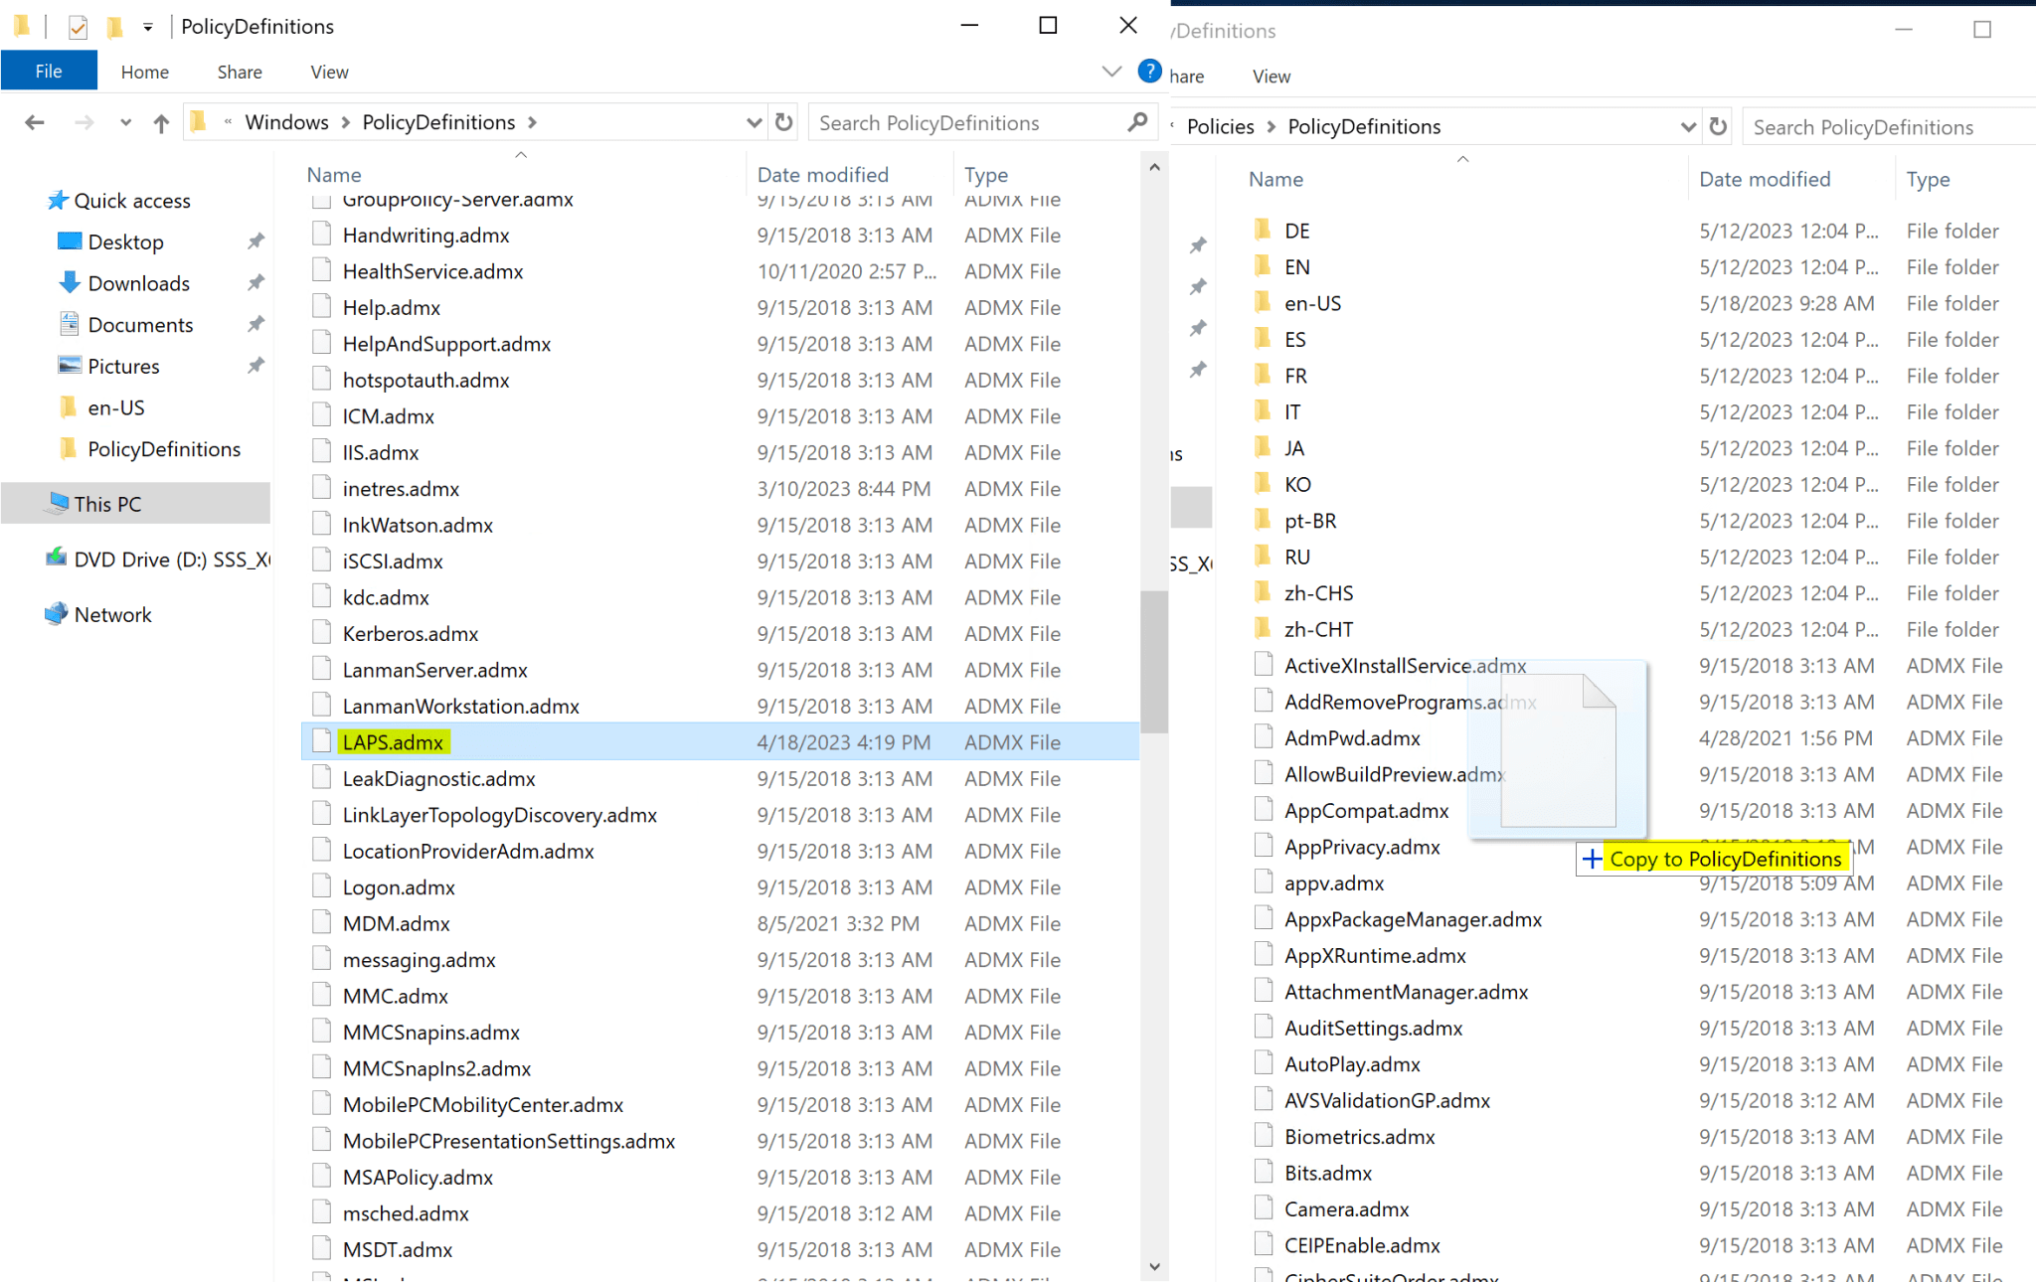Navigate up one folder level with the Up arrow
Viewport: 2036px width, 1282px height.
pyautogui.click(x=161, y=121)
